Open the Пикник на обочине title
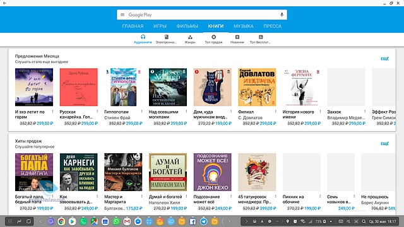Viewport: 404px width, 227px height. 293,199
